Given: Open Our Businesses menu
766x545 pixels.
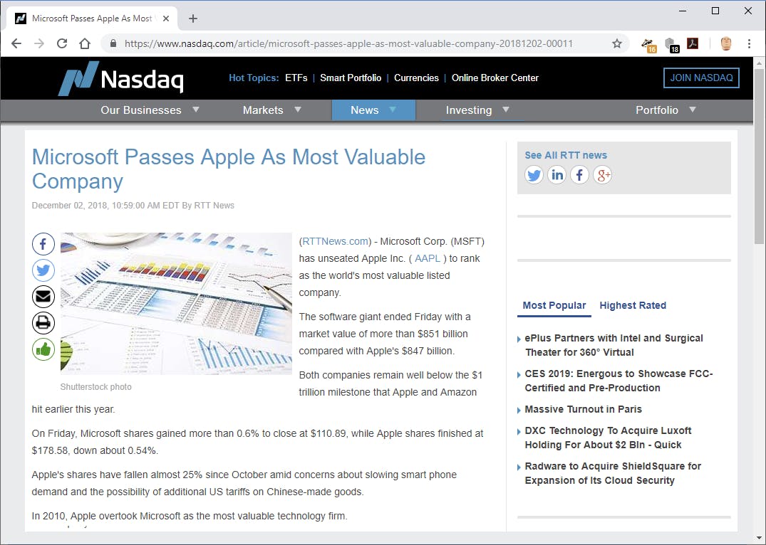Looking at the screenshot, I should (140, 110).
